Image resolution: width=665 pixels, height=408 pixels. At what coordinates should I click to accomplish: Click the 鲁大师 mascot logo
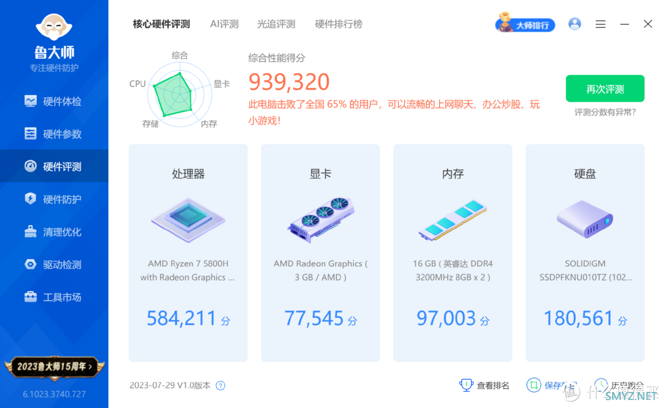54,27
